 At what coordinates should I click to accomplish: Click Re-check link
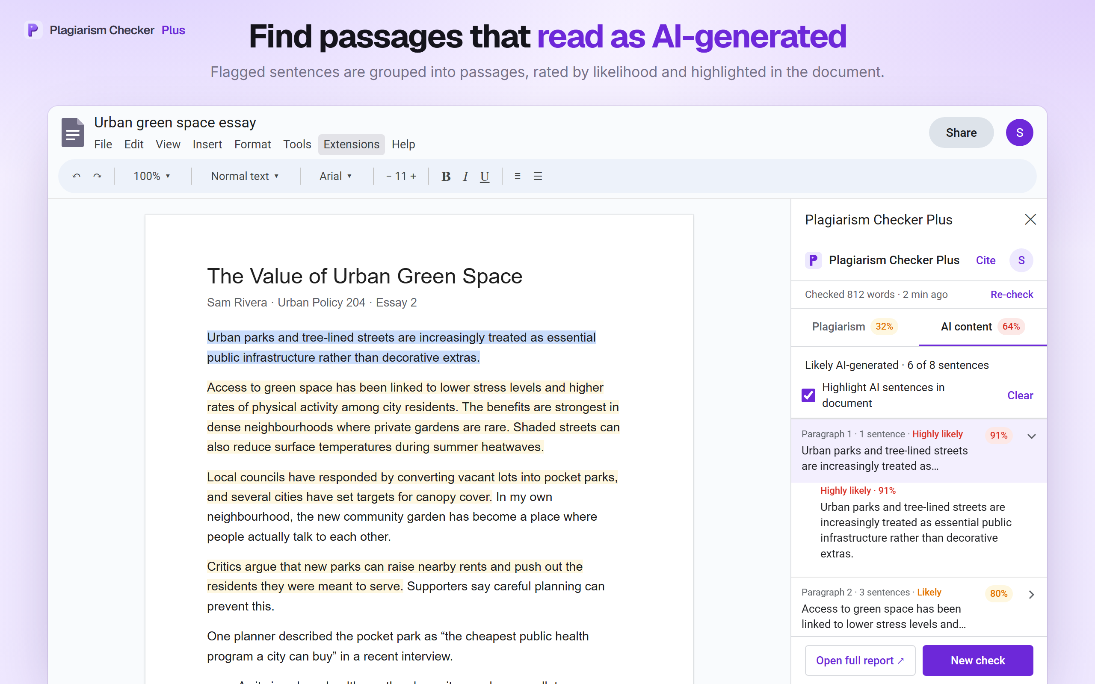tap(1011, 295)
